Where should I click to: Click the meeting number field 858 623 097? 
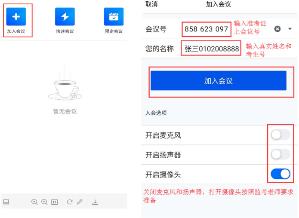pyautogui.click(x=207, y=29)
